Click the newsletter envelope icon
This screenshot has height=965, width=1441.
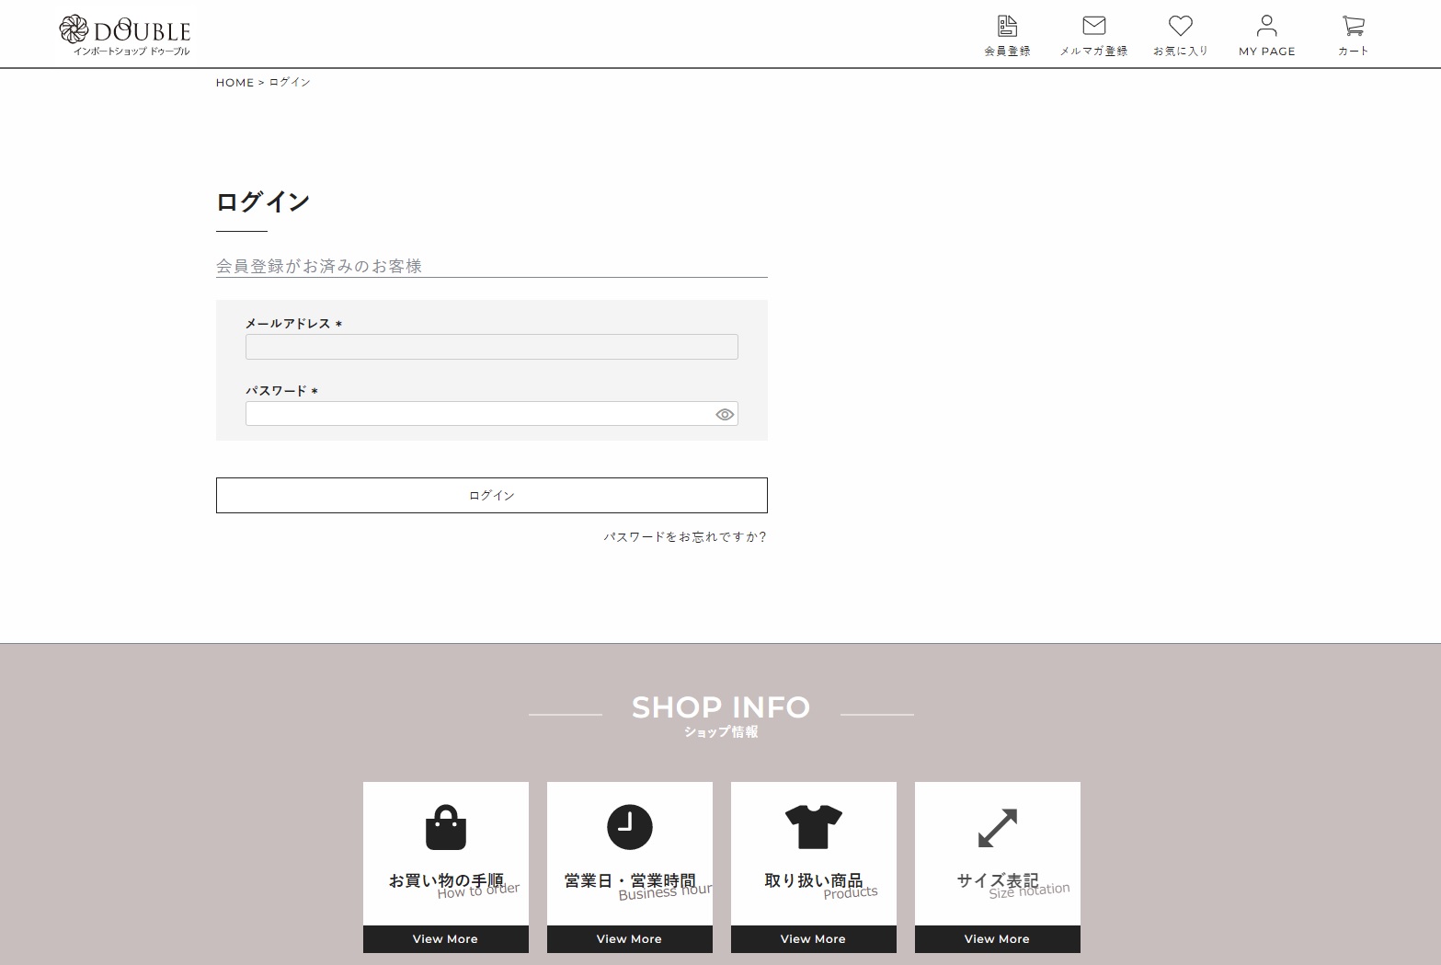pos(1093,26)
